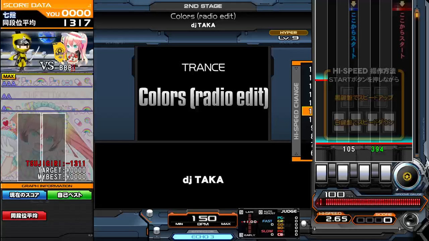This screenshot has height=241, width=429.
Task: Click the first black key button
Action: [332, 171]
